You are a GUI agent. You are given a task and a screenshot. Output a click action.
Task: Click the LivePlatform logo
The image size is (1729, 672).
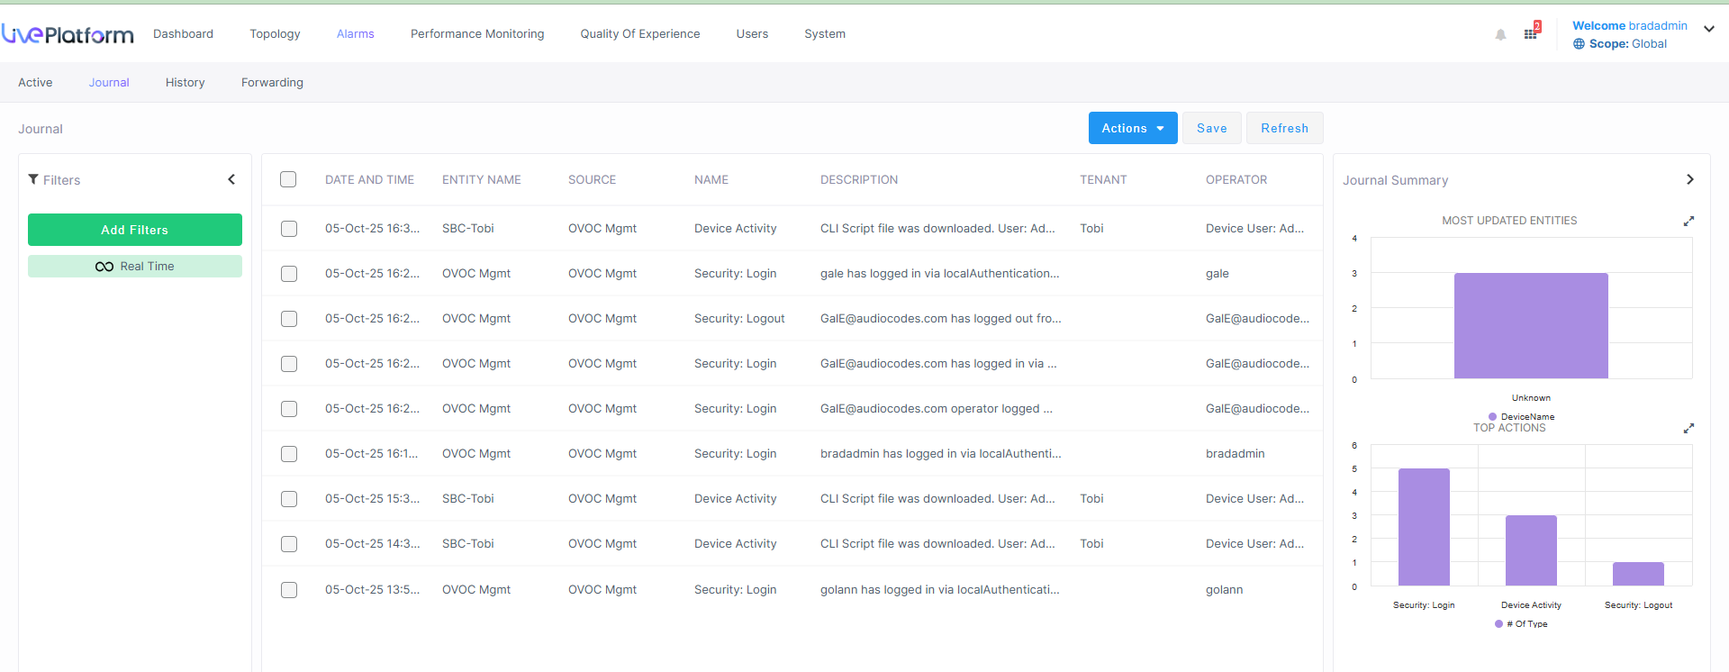coord(68,34)
